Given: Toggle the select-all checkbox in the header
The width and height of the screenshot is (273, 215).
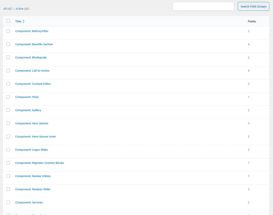Looking at the screenshot, I should click(8, 21).
